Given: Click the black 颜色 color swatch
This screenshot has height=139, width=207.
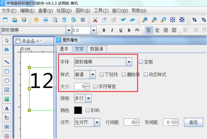Looking at the screenshot, I should point(78,110).
